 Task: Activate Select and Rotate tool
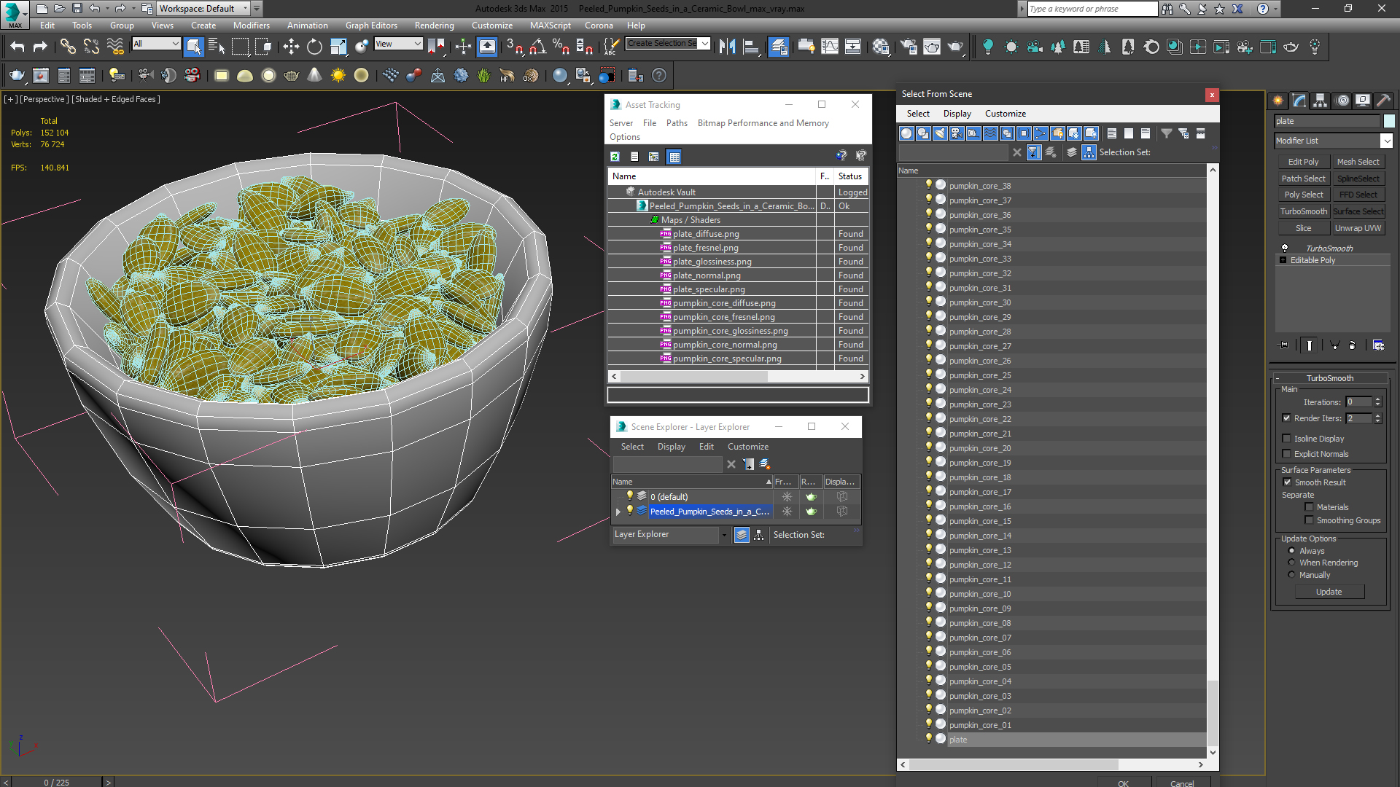(314, 47)
